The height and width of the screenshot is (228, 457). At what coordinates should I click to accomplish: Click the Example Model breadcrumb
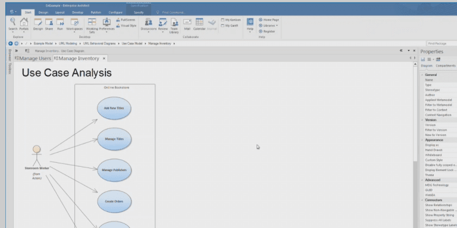pos(43,43)
